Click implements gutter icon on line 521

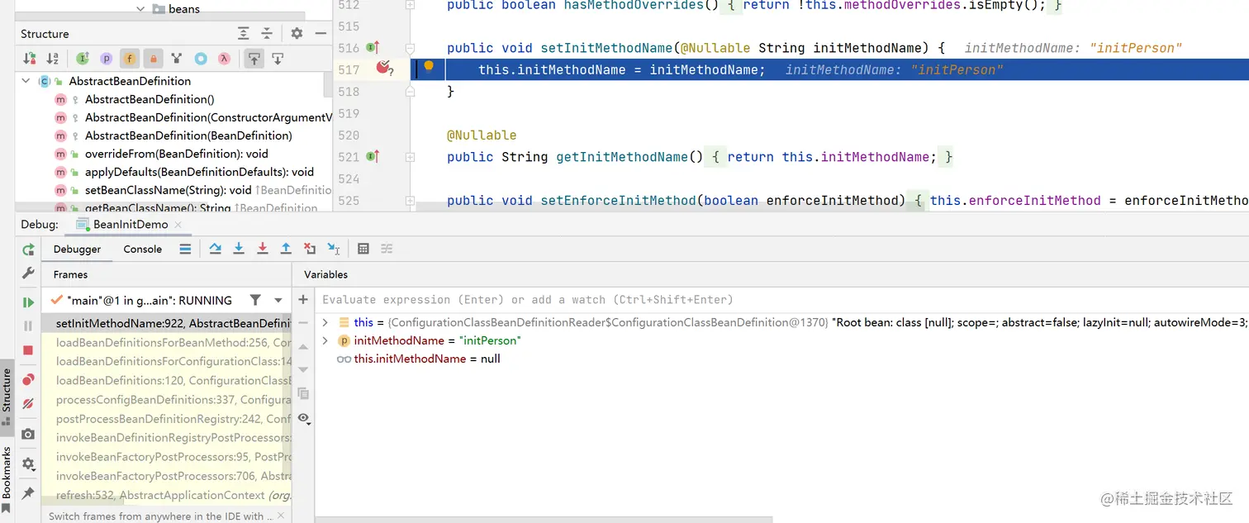[373, 156]
